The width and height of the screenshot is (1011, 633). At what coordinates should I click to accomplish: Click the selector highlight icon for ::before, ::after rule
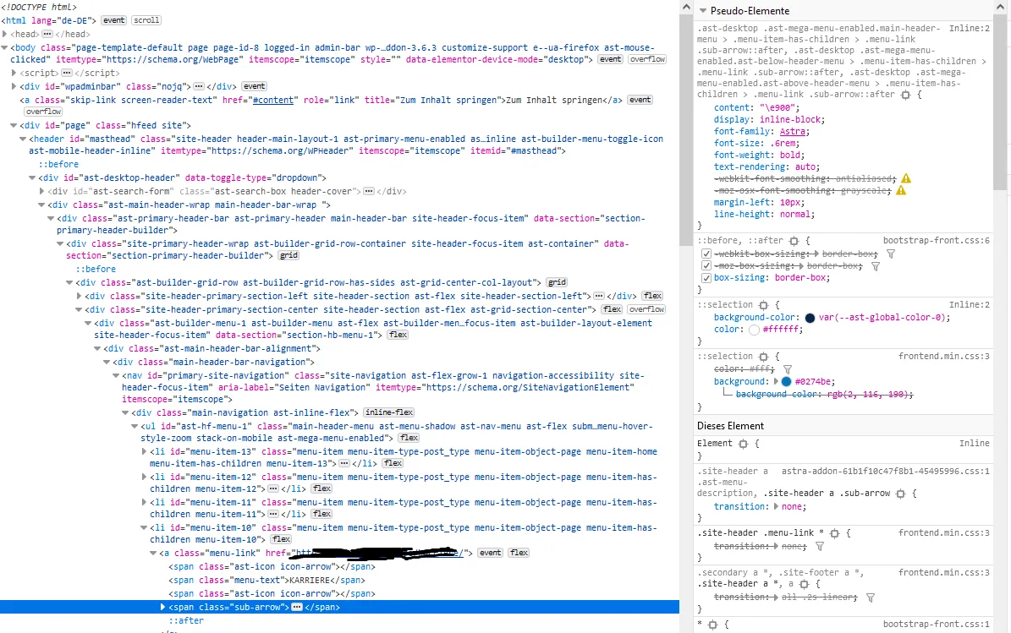tap(794, 241)
